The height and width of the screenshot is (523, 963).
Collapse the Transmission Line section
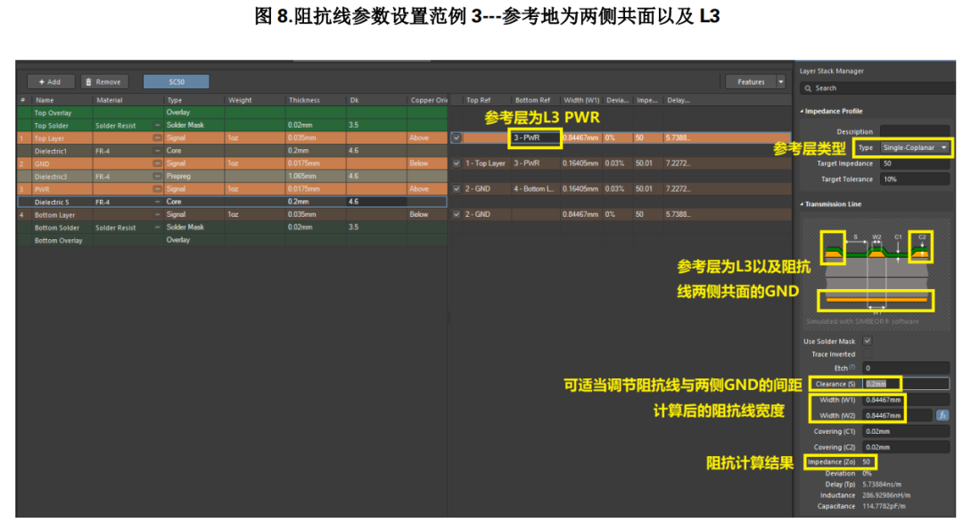802,204
